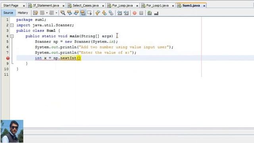
Task: Switch to the If_Statement.java tab
Action: click(x=46, y=6)
